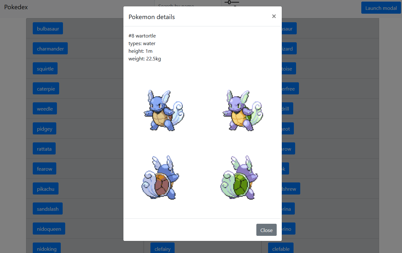Screen dimensions: 402x253
Task: Click the gray Close button in the modal footer
Action: [x=267, y=230]
